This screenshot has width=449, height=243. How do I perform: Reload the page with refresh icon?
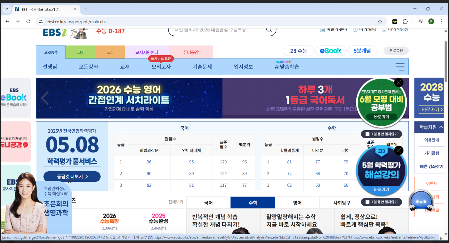pos(28,22)
